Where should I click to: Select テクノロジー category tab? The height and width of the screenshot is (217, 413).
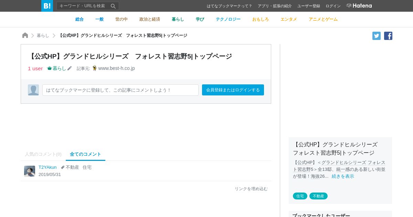tap(228, 19)
